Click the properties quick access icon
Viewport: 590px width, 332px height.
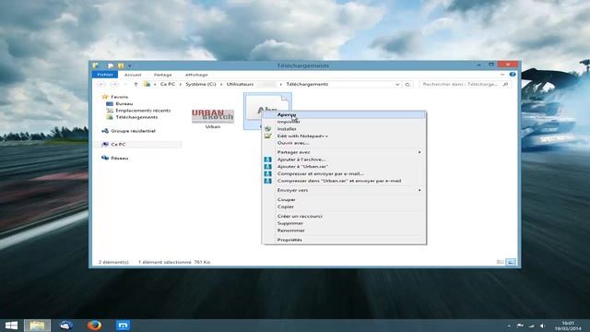pos(111,65)
